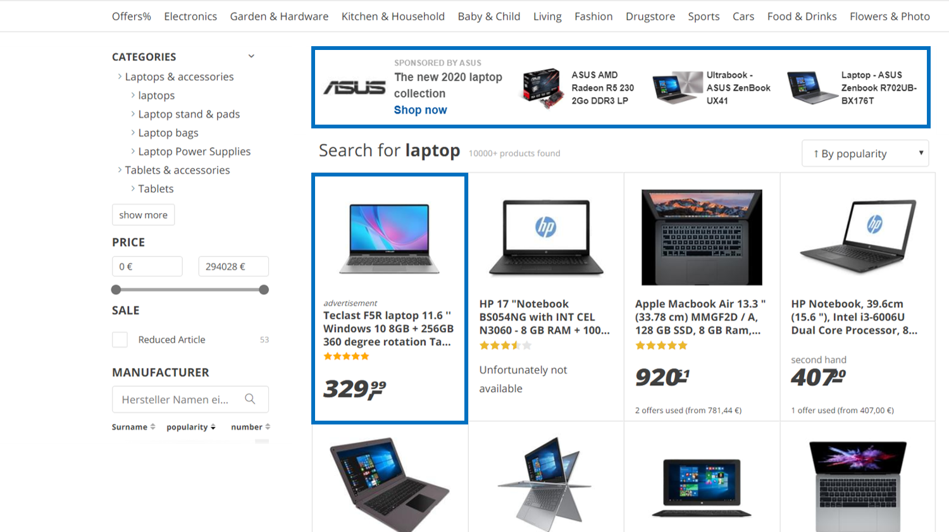
Task: Click the five-star rating under Macbook Air
Action: pyautogui.click(x=661, y=345)
